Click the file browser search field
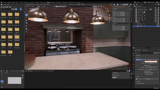 click(5, 9)
